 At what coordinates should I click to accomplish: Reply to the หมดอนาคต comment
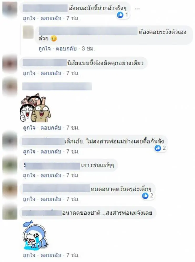click(x=51, y=199)
